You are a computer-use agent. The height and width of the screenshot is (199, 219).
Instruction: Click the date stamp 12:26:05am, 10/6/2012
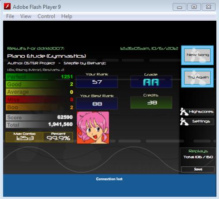pos(149,49)
